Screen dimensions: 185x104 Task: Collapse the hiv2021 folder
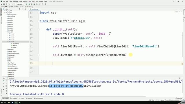pos(6,32)
